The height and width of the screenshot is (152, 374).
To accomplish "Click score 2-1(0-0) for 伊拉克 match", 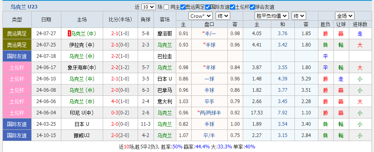I will (x=120, y=44).
